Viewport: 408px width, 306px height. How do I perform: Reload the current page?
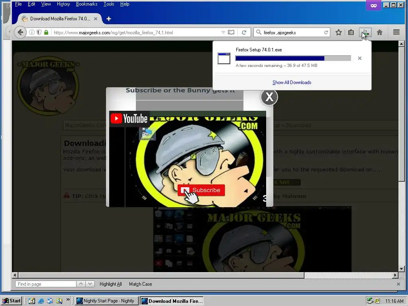click(x=244, y=33)
